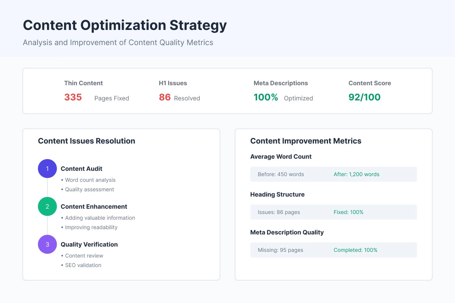Select the Fixed: 100% text
Screen dimensions: 455x303
[x=348, y=212]
